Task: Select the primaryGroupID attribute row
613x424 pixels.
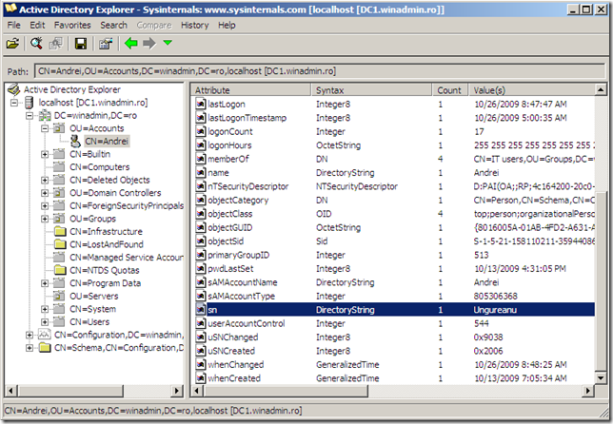Action: coord(395,255)
